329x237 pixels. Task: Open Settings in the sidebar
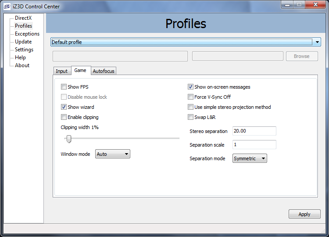point(24,50)
